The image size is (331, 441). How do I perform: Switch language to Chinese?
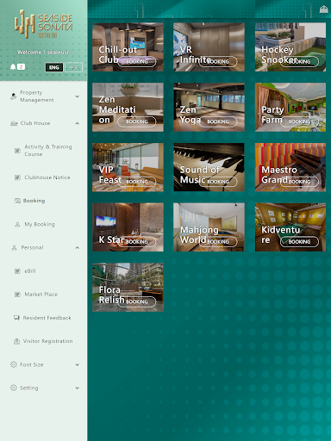[x=73, y=67]
